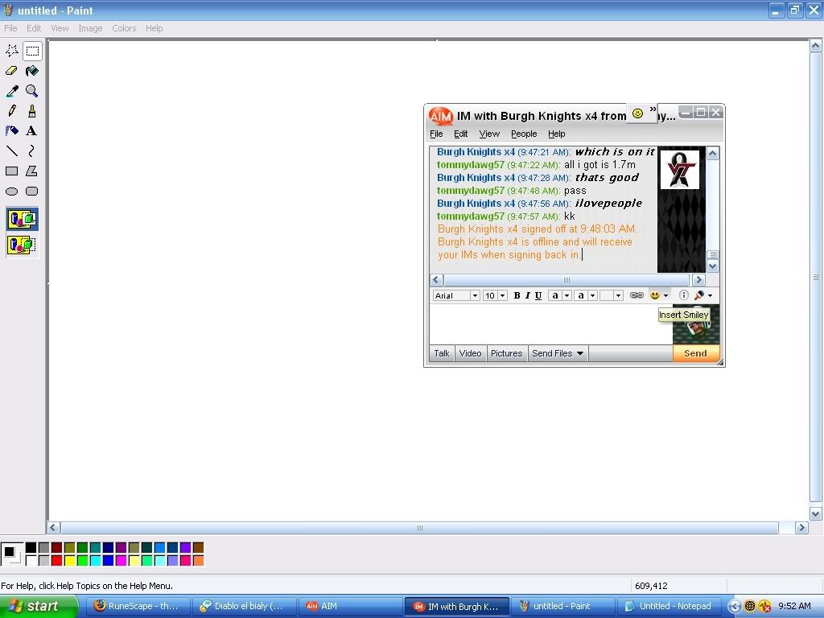The image size is (824, 618).
Task: Select the Eraser tool in Paint
Action: (x=12, y=71)
